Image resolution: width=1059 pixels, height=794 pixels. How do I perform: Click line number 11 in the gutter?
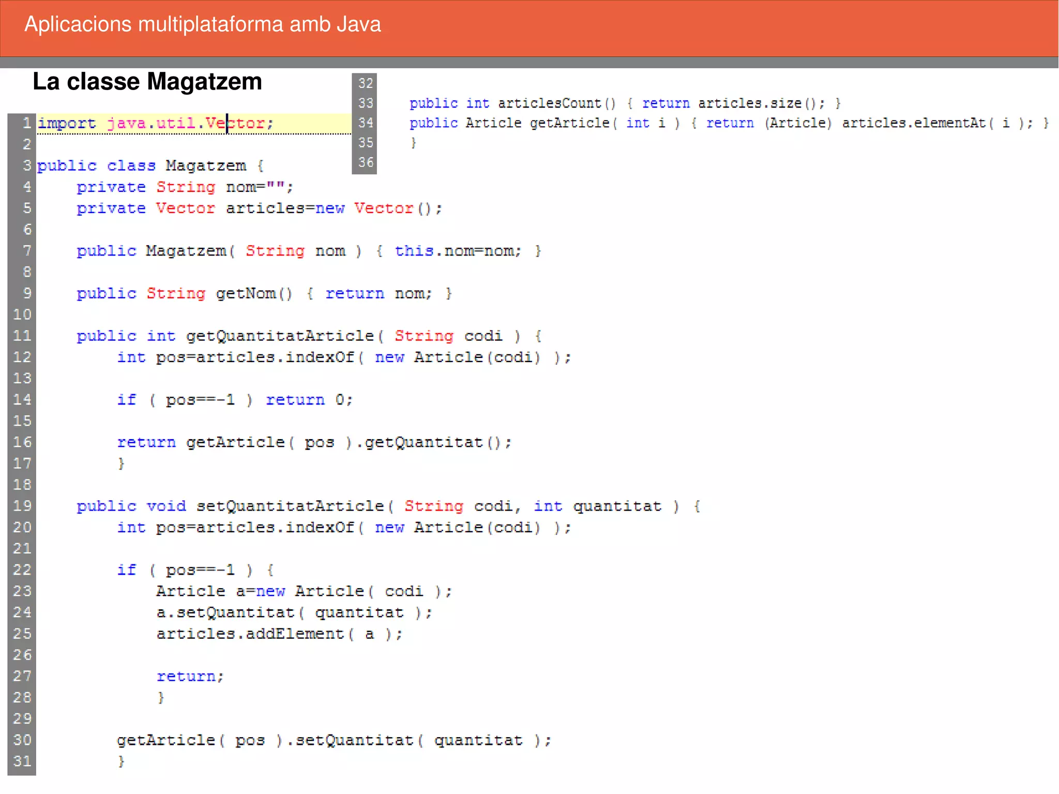point(22,336)
